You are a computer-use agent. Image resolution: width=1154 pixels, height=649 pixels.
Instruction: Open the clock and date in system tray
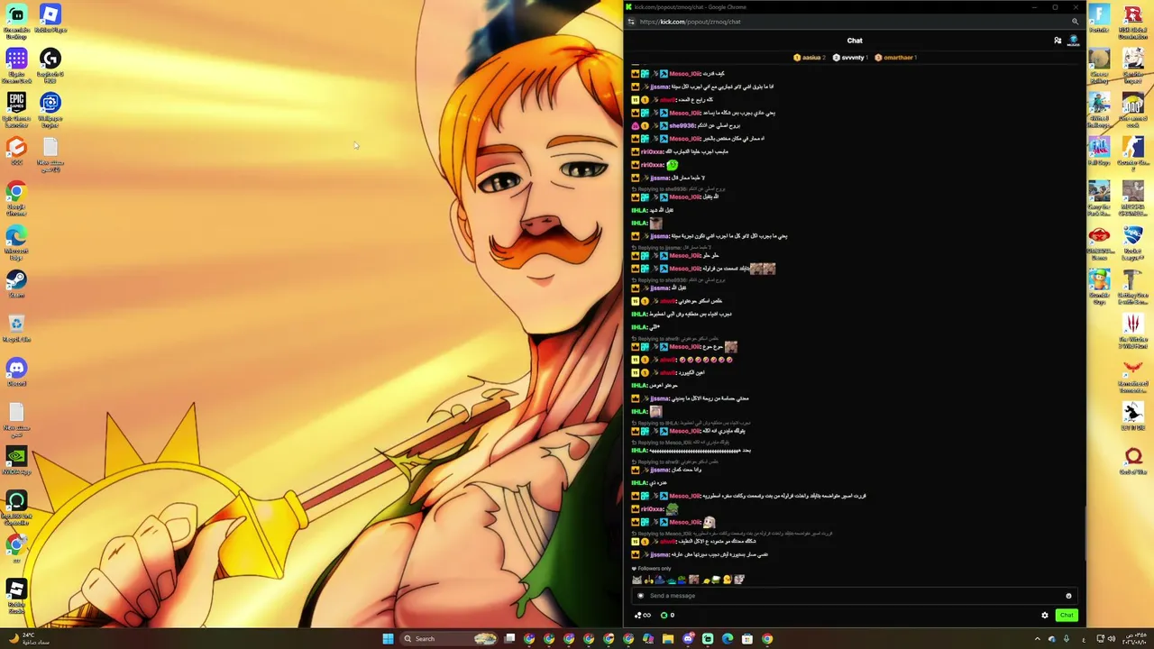click(1136, 639)
